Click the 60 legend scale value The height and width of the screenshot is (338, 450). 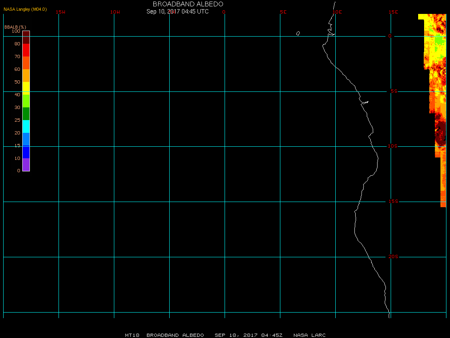tap(18, 69)
